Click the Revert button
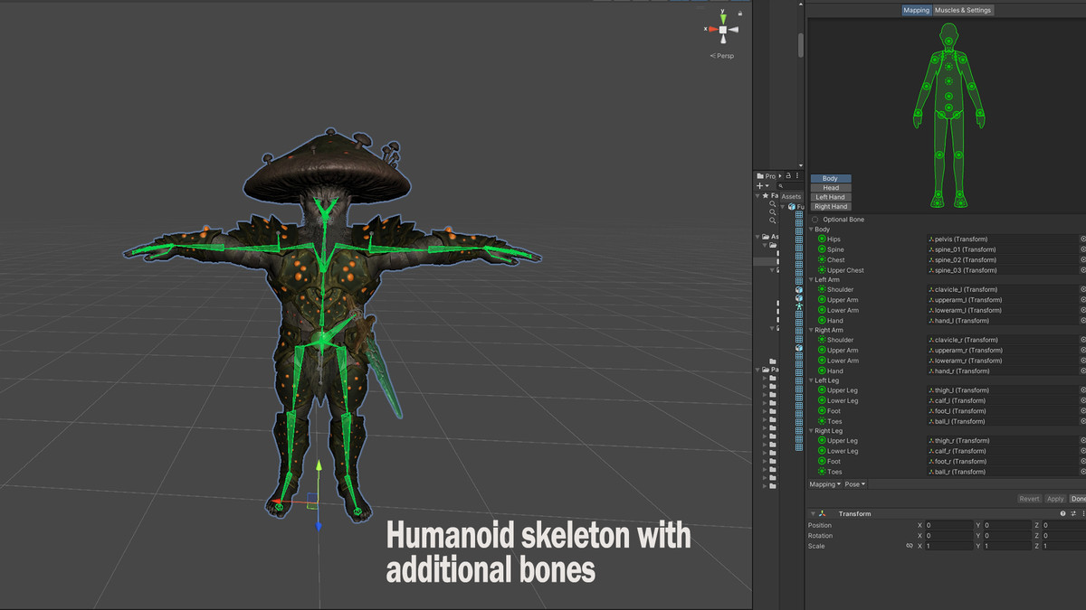 point(1029,499)
